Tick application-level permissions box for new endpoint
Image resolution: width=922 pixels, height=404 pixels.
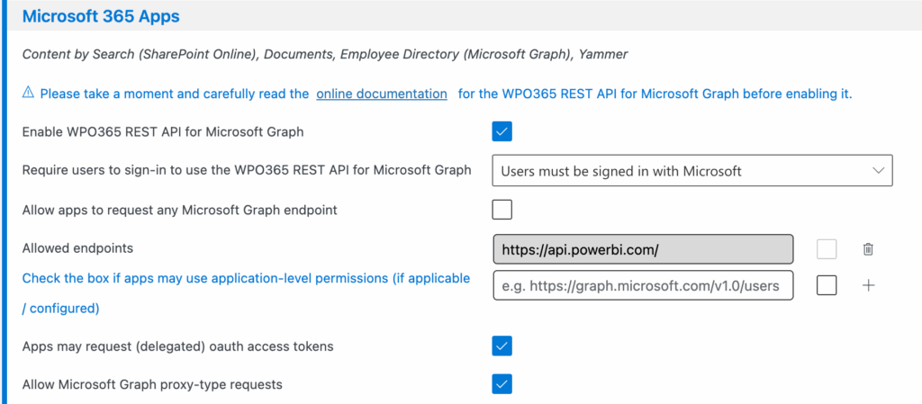[x=827, y=285]
